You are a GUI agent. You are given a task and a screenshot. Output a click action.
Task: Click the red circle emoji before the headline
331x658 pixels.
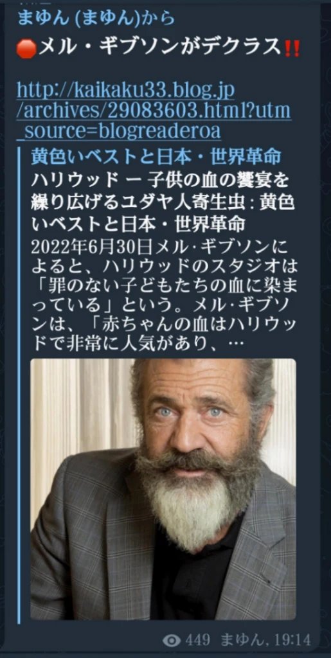point(27,51)
